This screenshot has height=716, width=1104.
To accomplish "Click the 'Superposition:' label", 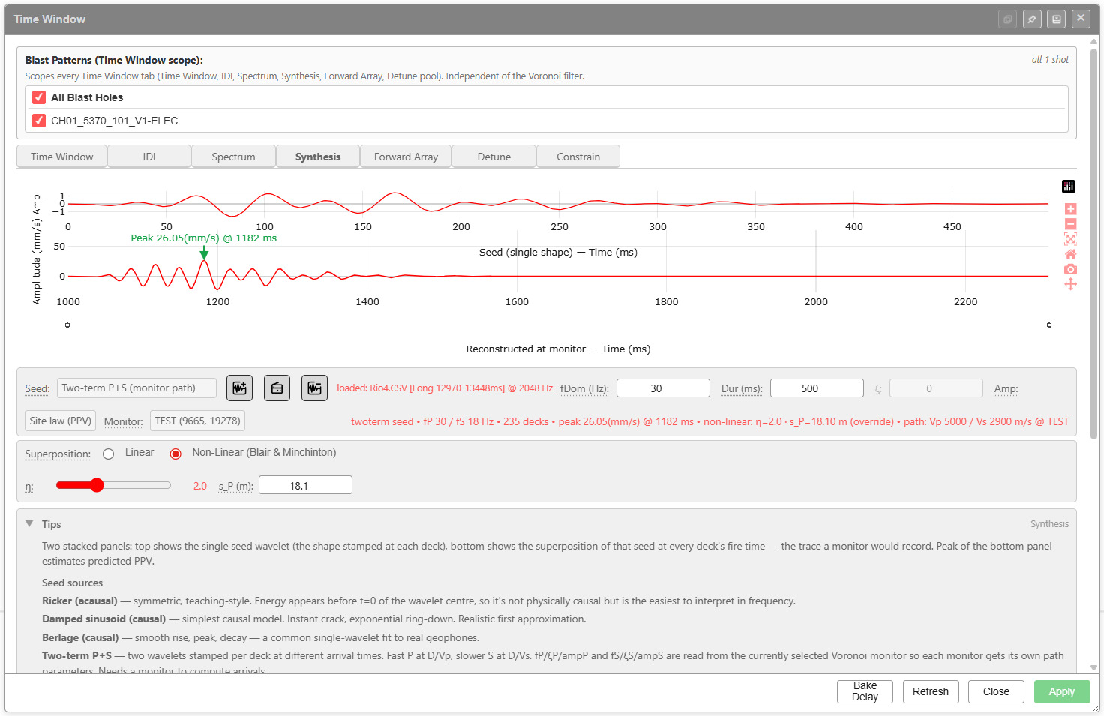I will (x=58, y=454).
